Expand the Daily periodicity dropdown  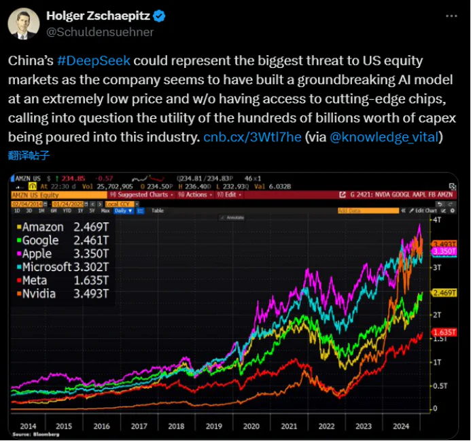124,211
